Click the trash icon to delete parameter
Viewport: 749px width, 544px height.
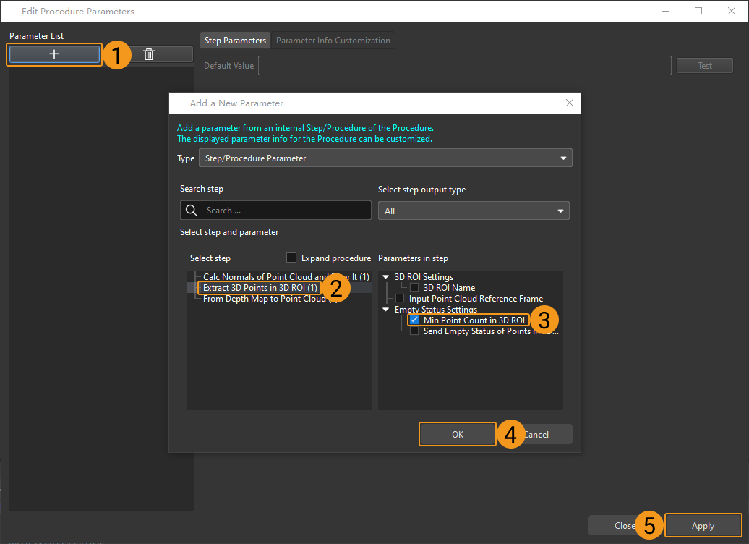[149, 54]
